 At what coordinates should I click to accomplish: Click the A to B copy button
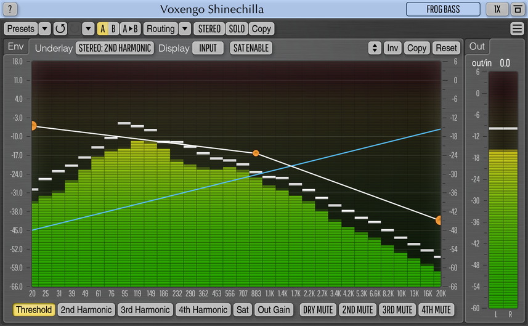129,28
